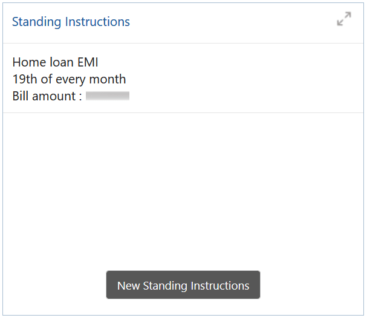367x318 pixels.
Task: Click blank area left of the New button
Action: tap(54, 285)
